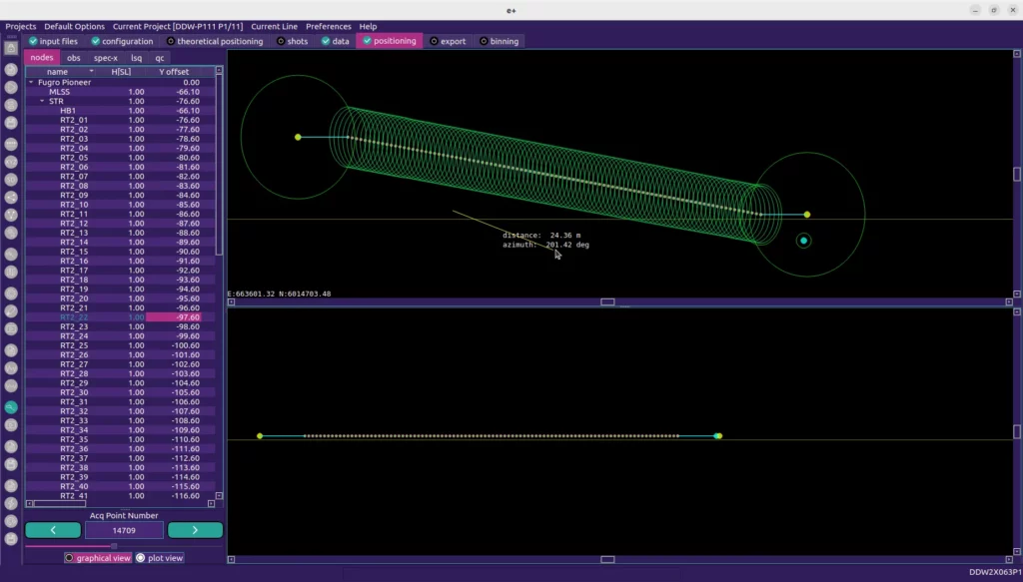This screenshot has width=1023, height=582.
Task: Open Current Project [DDW-P111 P1/11] menu
Action: point(178,26)
